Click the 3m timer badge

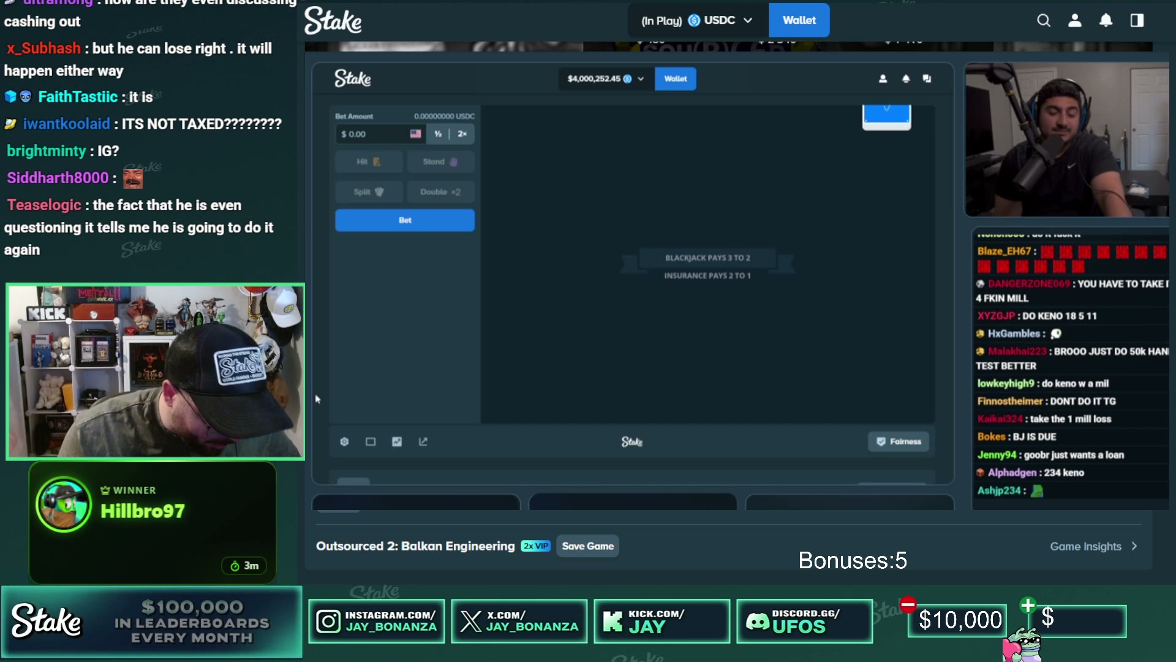(244, 566)
